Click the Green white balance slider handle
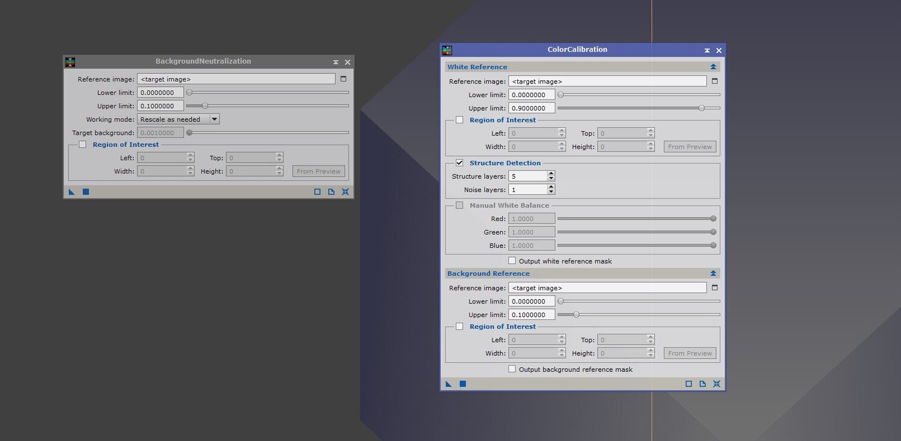Screen dimensions: 901x441 (714, 232)
